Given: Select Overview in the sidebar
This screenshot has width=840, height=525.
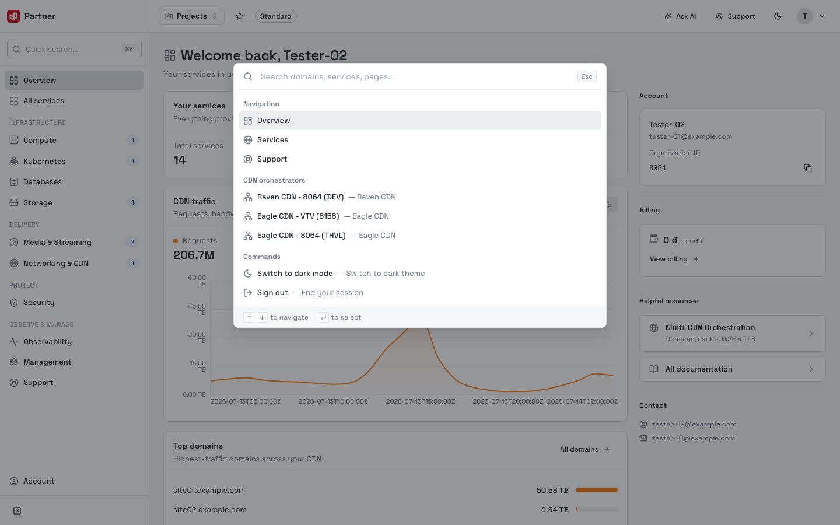Looking at the screenshot, I should click(x=74, y=80).
